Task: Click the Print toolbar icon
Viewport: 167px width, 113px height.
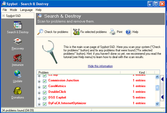Action: 112,32
